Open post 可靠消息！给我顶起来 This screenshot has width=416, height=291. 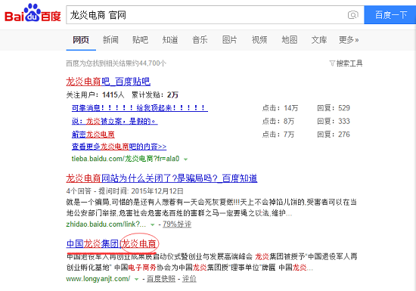click(x=140, y=108)
